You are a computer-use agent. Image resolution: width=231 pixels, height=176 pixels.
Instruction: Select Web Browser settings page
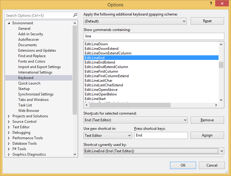29,111
